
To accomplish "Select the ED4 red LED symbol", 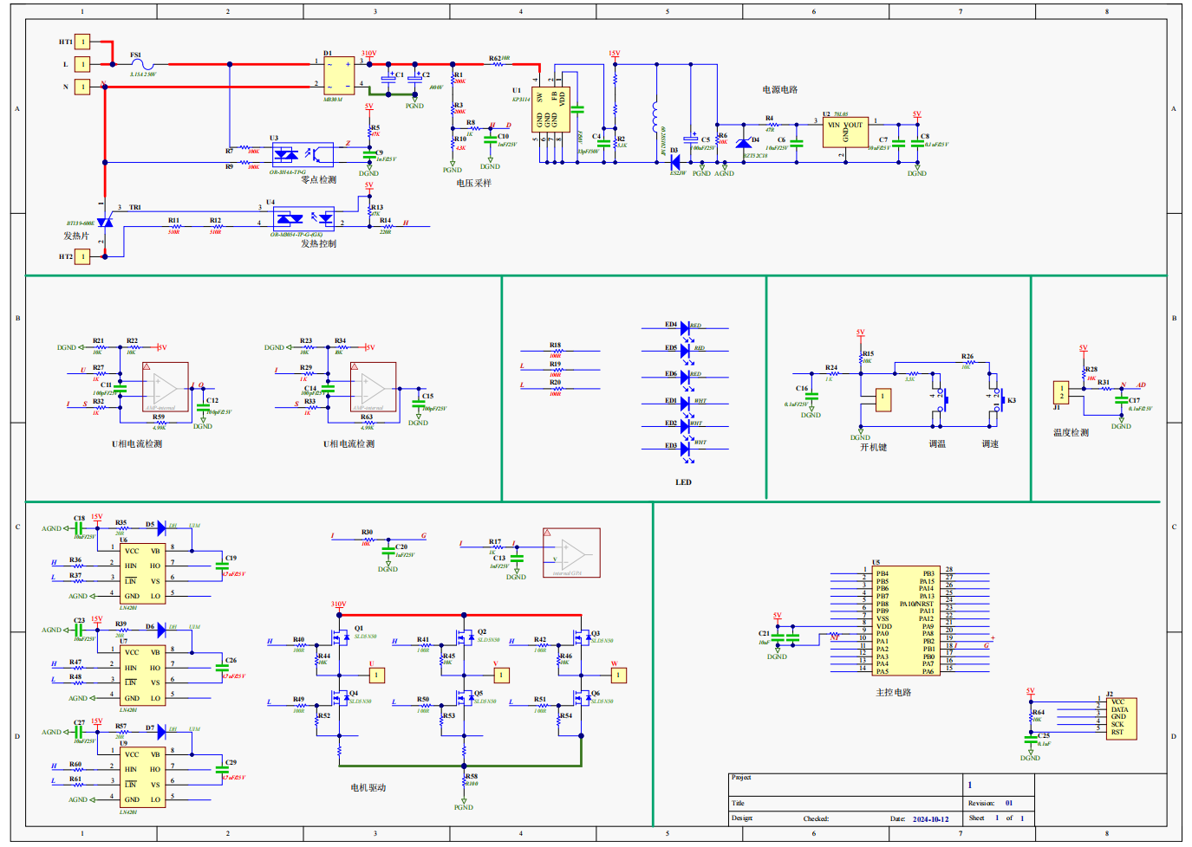I will coord(685,328).
